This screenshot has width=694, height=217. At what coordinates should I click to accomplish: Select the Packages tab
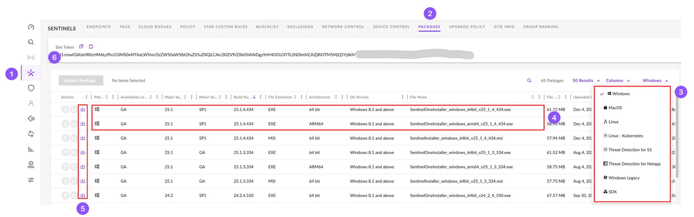429,27
